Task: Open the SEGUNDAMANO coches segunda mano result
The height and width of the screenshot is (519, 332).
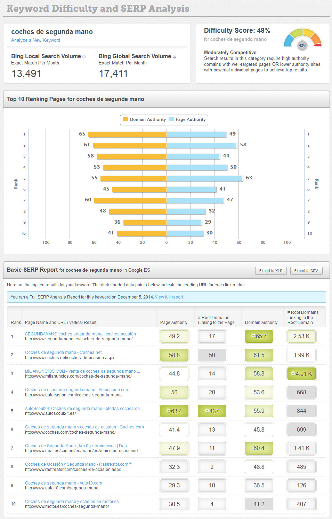Action: [x=80, y=334]
